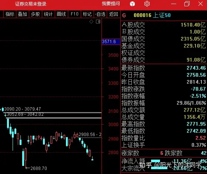Click the 返回 button
The width and height of the screenshot is (207, 174).
click(x=114, y=14)
